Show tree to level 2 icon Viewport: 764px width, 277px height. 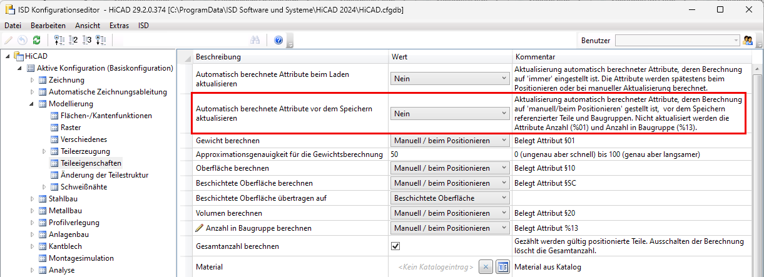(73, 40)
